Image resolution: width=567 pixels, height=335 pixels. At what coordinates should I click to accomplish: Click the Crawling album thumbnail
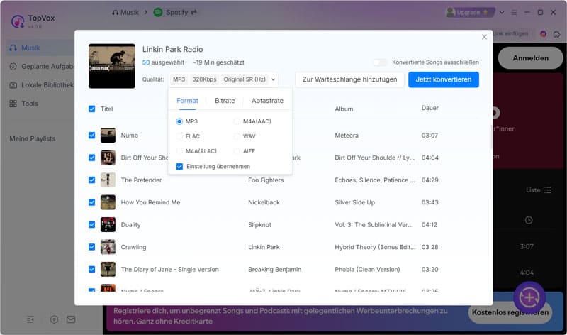pos(108,247)
